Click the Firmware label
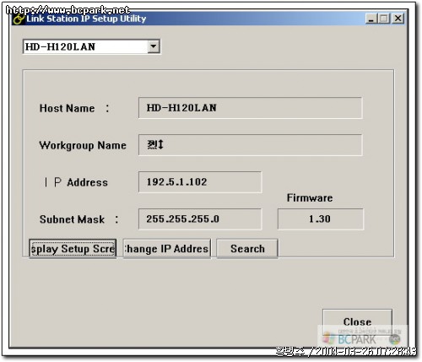This screenshot has height=362, width=422. point(310,197)
